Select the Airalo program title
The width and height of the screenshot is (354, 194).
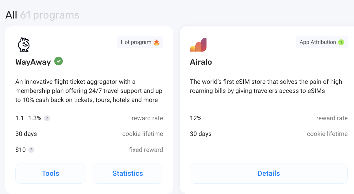click(x=201, y=62)
